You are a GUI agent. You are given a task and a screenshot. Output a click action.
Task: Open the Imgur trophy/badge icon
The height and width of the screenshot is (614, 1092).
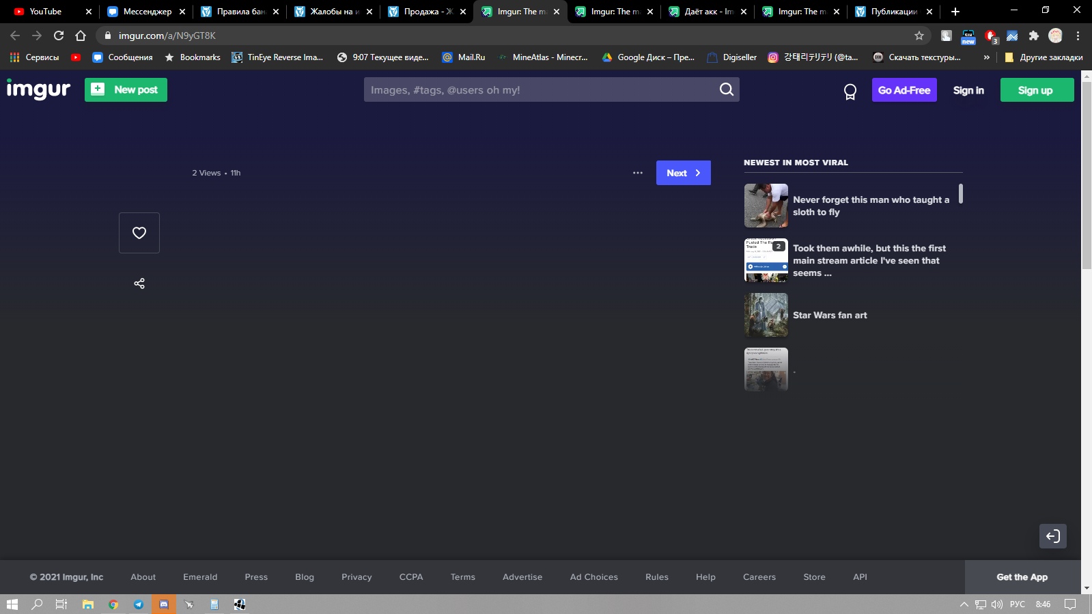[850, 91]
